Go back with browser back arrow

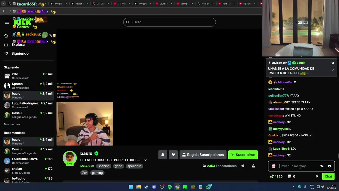pyautogui.click(x=4, y=11)
